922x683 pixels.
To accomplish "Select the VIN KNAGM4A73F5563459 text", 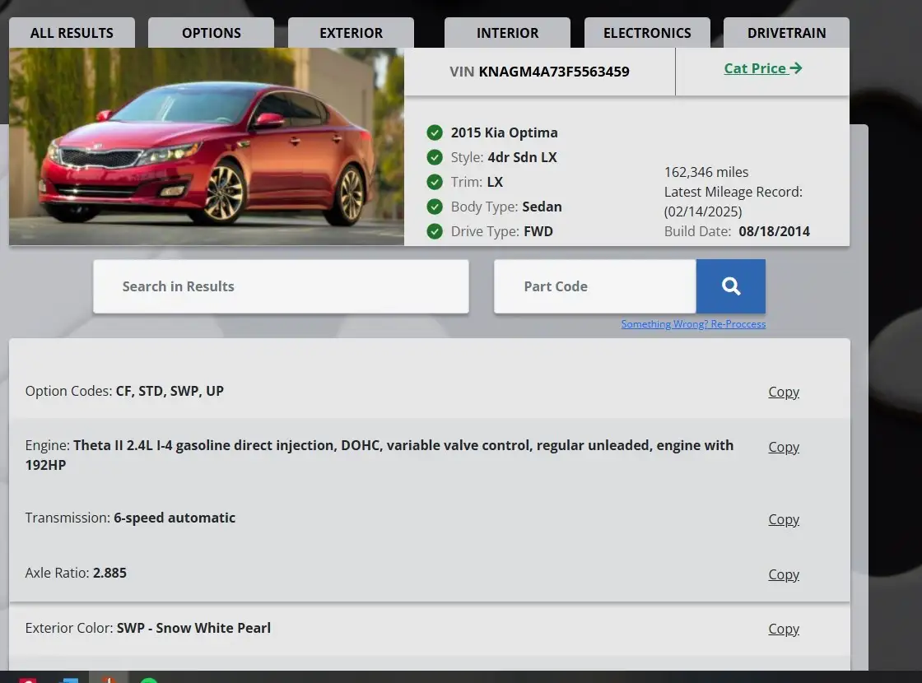I will pyautogui.click(x=539, y=72).
